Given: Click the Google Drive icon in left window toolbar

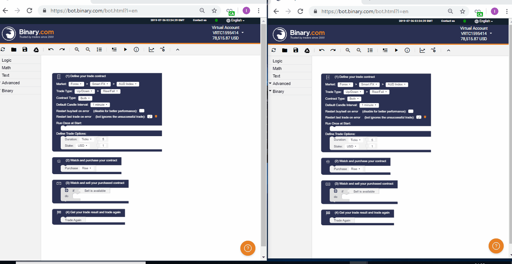Looking at the screenshot, I should click(x=36, y=50).
